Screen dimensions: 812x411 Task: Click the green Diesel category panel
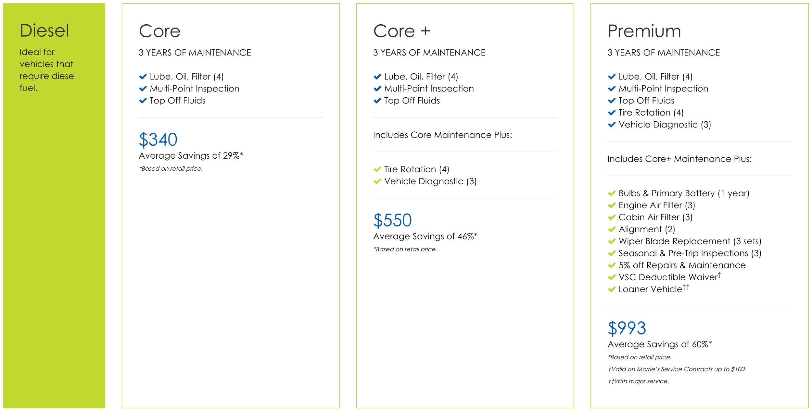[54, 206]
